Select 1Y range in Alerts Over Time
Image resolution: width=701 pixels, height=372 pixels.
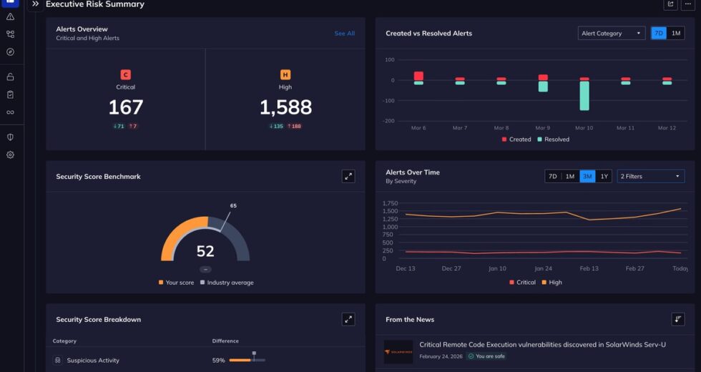point(604,176)
